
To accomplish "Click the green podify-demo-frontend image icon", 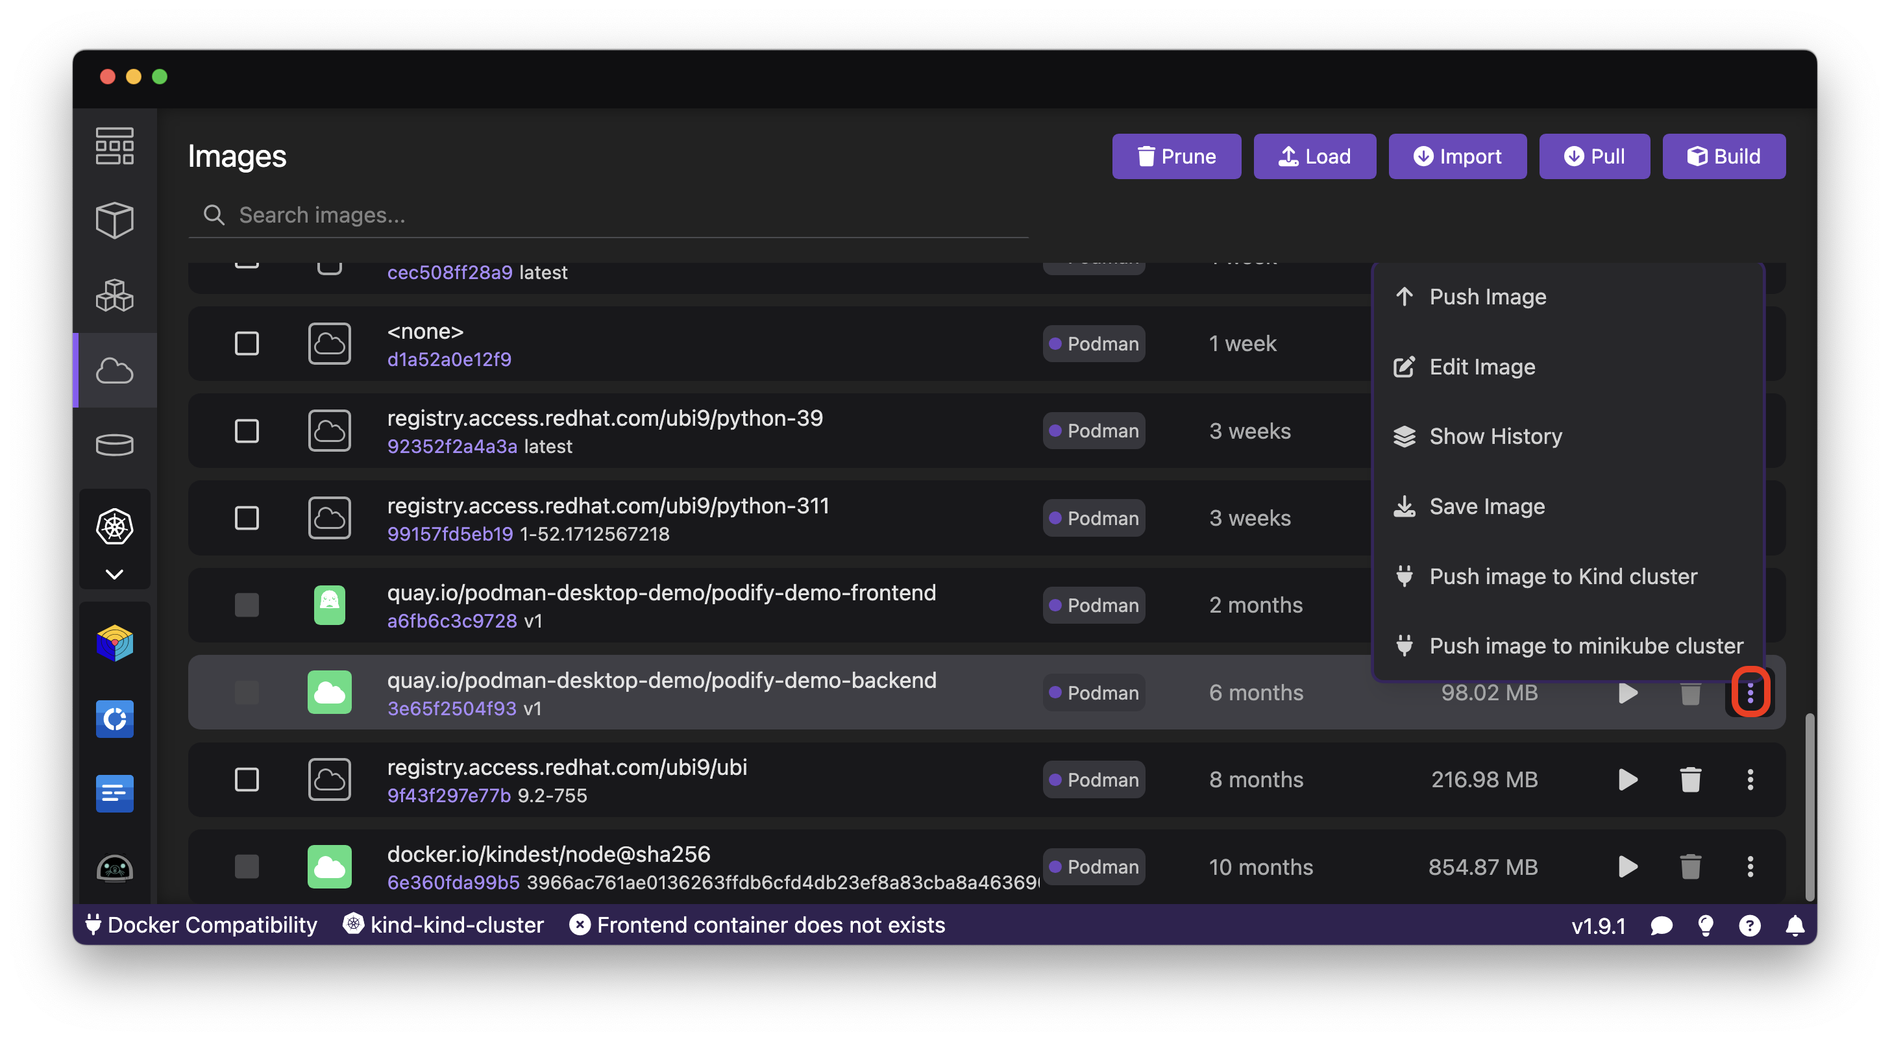I will coord(330,606).
